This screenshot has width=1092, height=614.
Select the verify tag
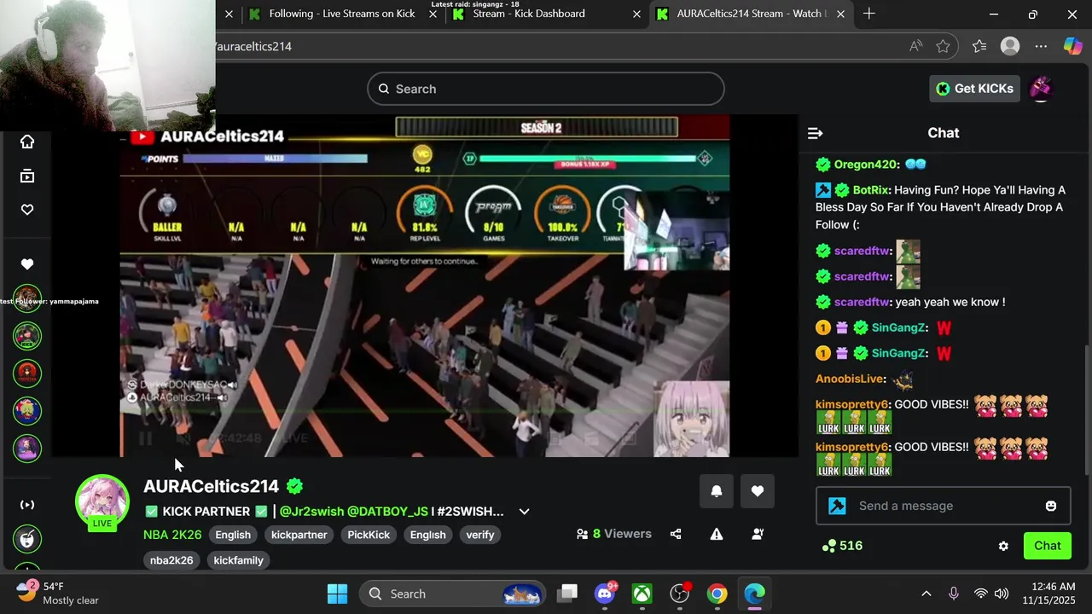480,535
